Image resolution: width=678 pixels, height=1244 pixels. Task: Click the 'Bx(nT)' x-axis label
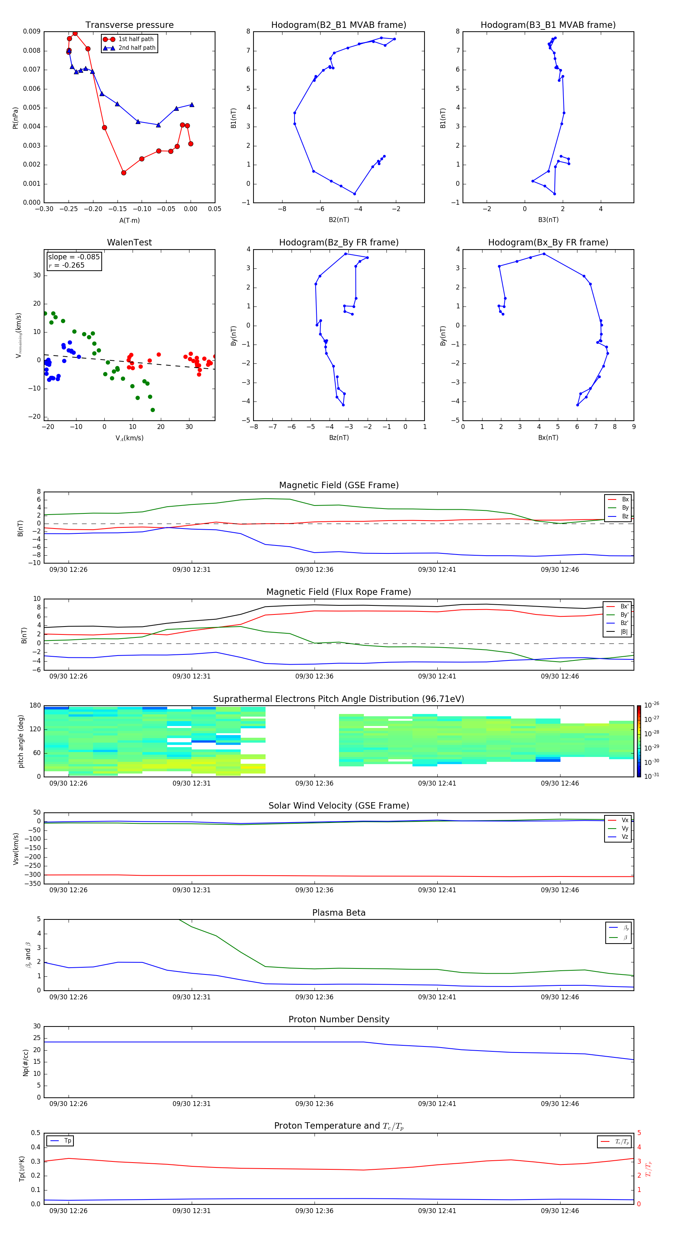click(548, 438)
